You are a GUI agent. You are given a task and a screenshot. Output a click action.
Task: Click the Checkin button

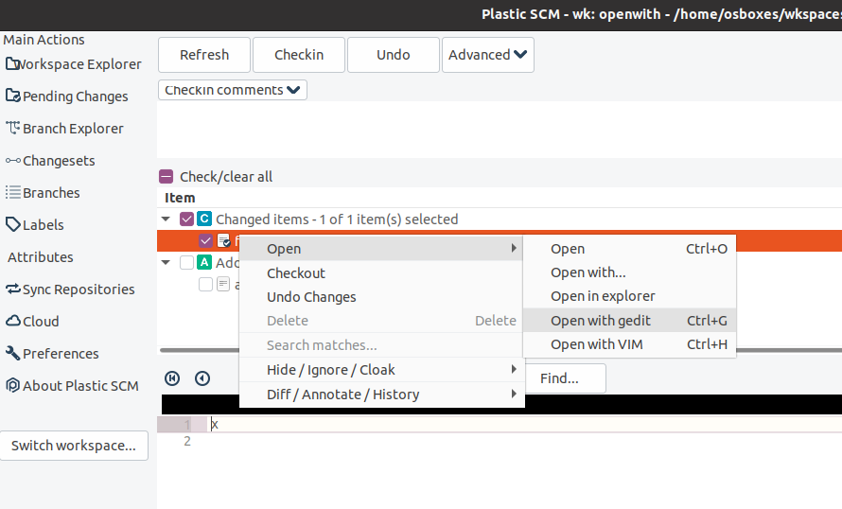click(299, 55)
